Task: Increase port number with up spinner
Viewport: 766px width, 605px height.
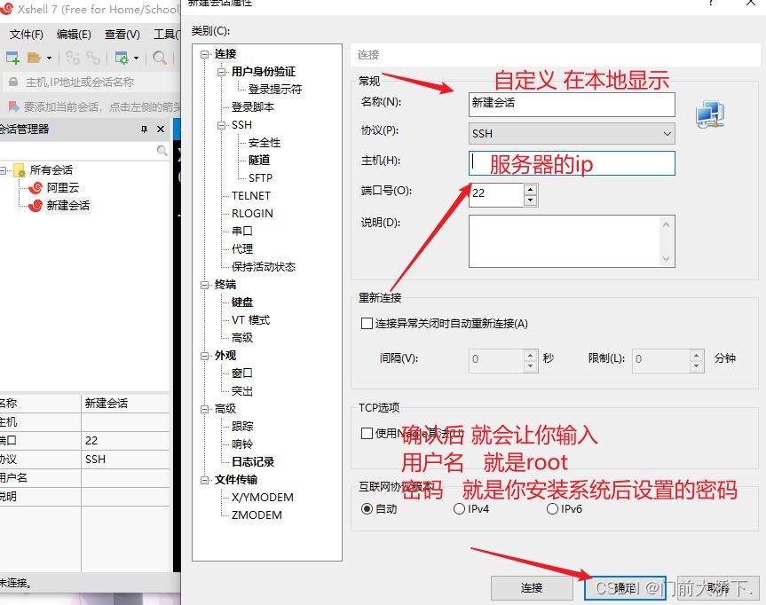Action: [530, 190]
